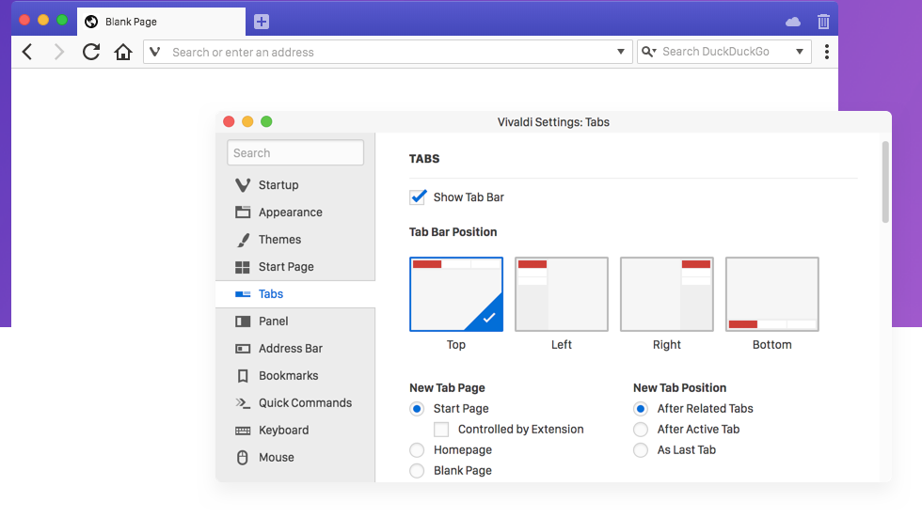Select Right tab bar position thumbnail
This screenshot has width=922, height=518.
click(x=667, y=294)
